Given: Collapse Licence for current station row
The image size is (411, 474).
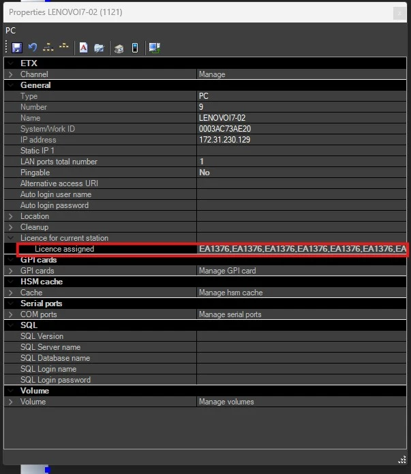Looking at the screenshot, I should (11, 238).
